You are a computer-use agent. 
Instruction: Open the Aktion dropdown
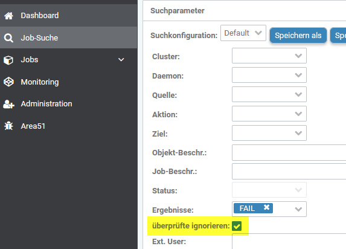(x=269, y=114)
